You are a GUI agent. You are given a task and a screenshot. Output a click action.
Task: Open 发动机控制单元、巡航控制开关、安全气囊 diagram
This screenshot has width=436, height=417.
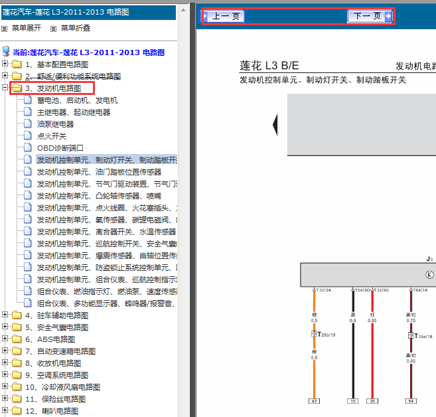point(107,244)
